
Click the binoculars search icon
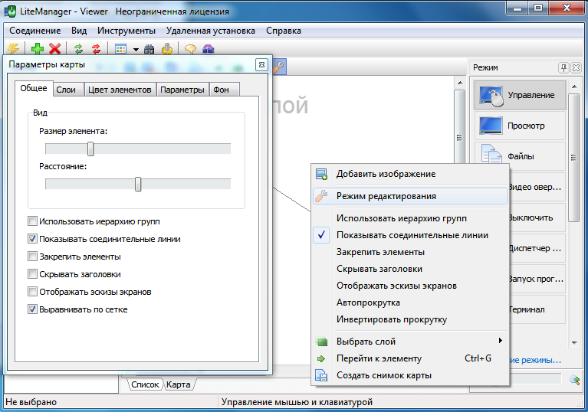pyautogui.click(x=149, y=49)
